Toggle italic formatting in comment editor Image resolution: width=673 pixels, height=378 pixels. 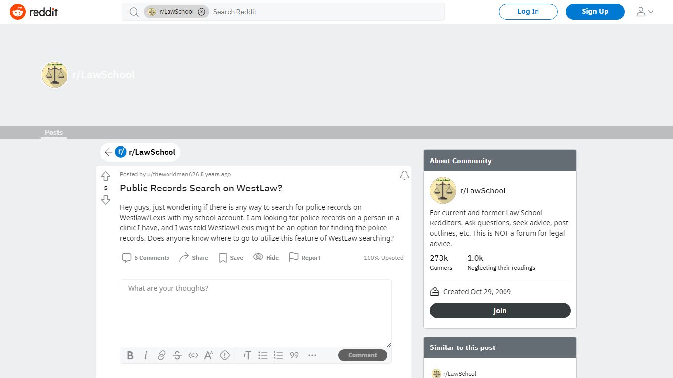[146, 355]
